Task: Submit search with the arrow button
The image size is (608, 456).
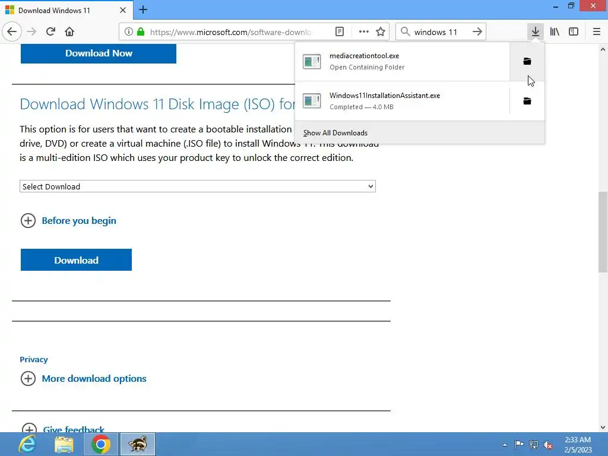Action: tap(477, 32)
